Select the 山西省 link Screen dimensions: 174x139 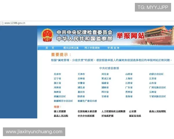point(129,74)
